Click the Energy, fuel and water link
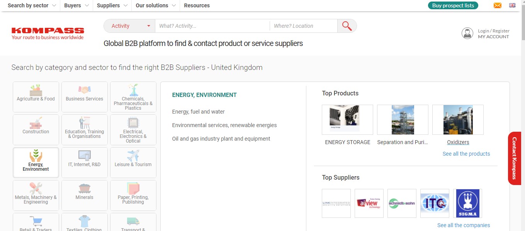 [x=198, y=112]
